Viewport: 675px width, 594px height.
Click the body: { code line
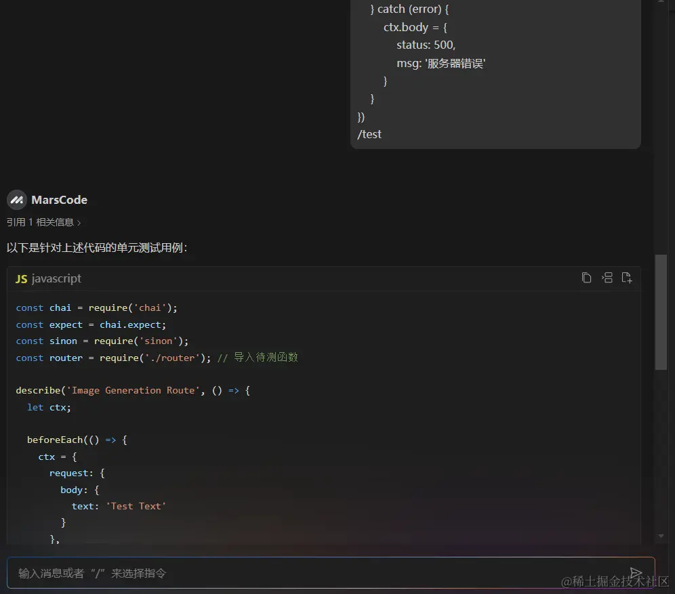click(x=80, y=490)
